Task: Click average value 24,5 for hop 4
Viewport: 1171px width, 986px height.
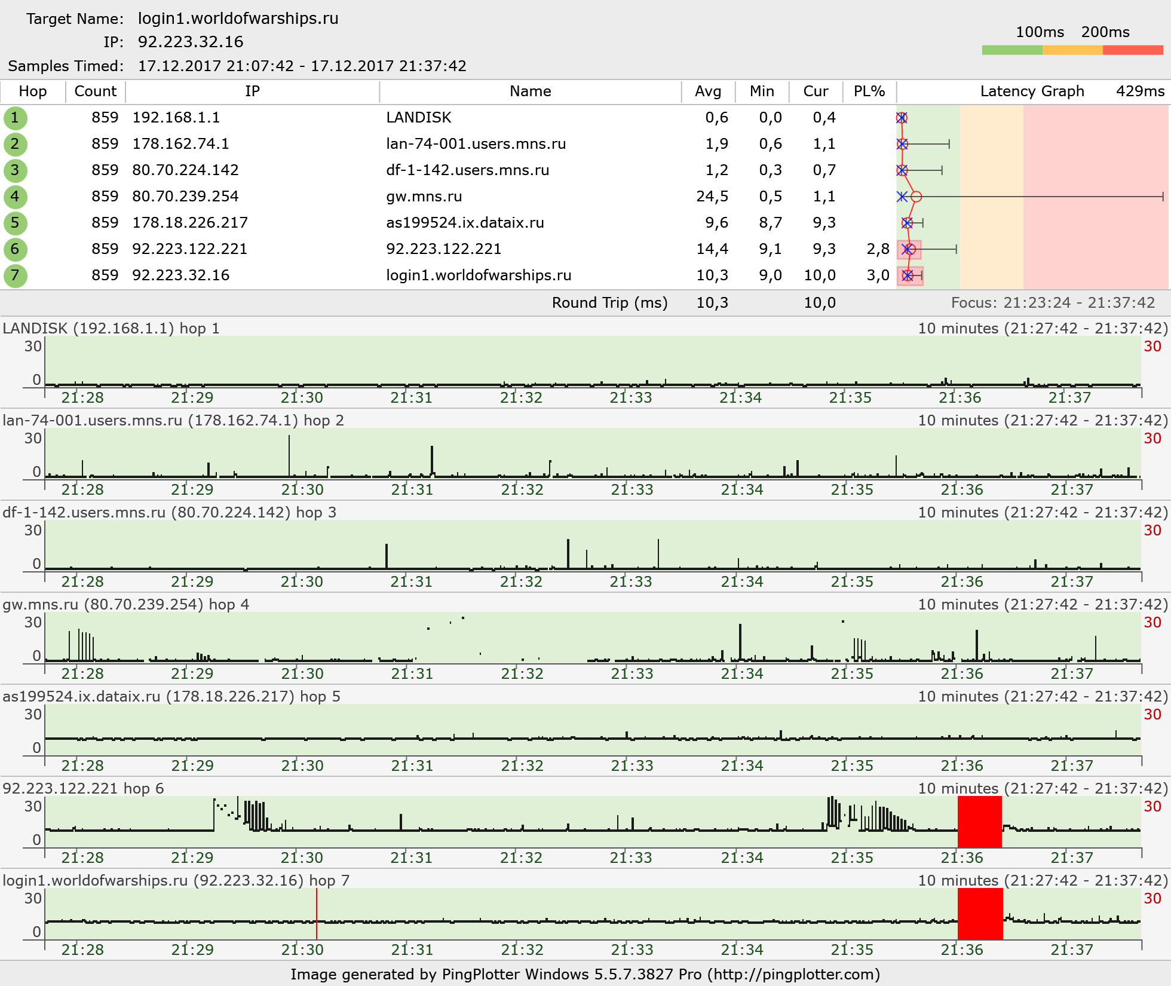Action: coord(712,197)
